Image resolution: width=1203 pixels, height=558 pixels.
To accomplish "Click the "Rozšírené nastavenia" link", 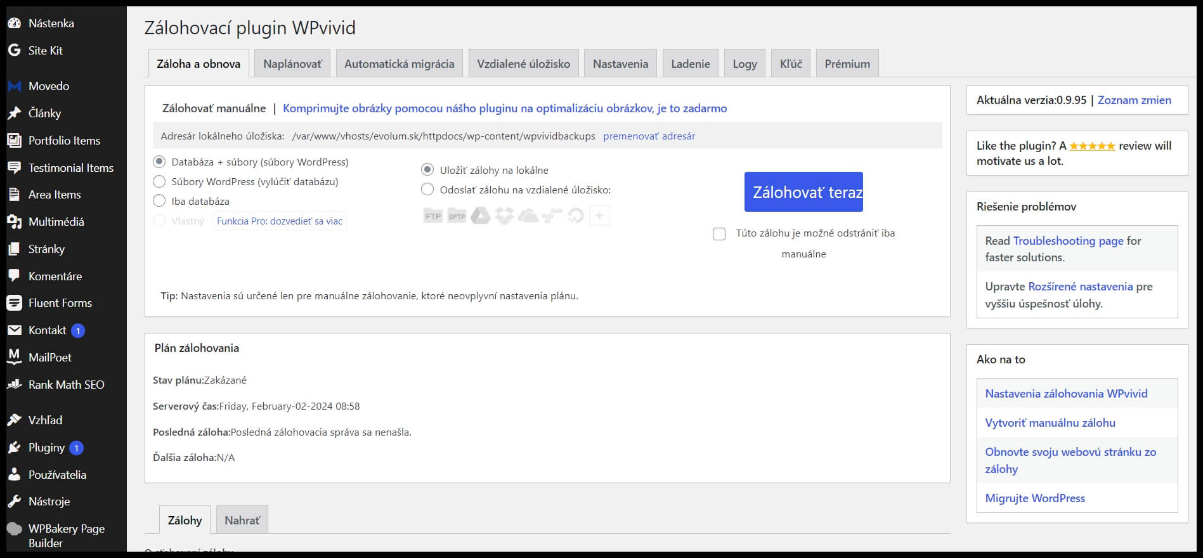I will (x=1080, y=287).
